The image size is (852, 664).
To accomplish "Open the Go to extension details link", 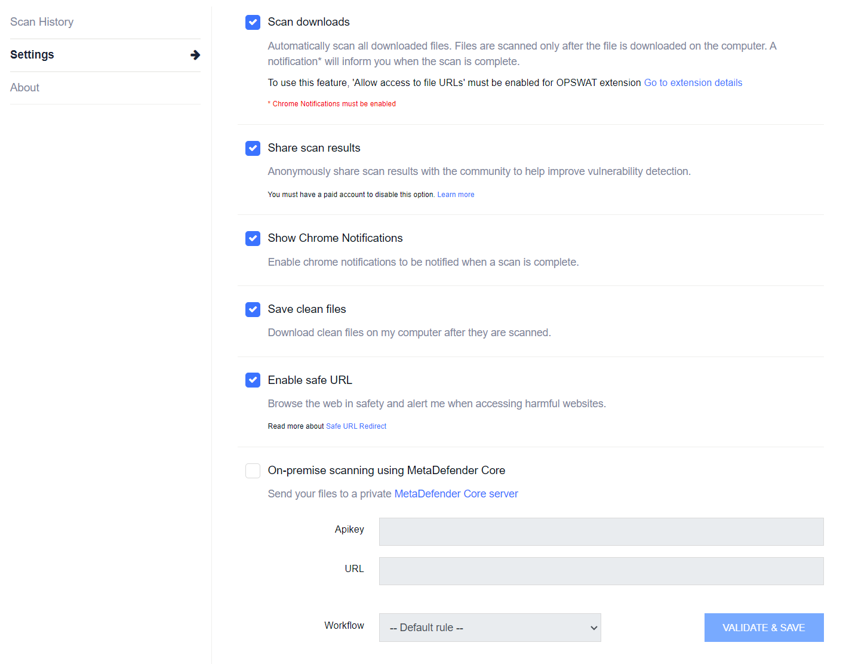I will click(x=693, y=83).
